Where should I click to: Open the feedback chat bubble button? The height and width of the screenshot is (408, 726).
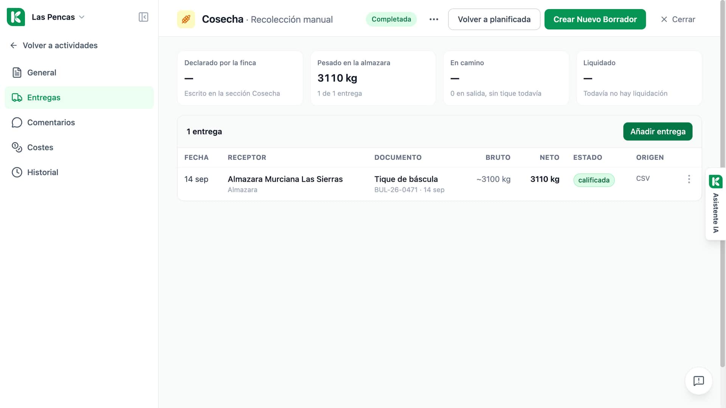tap(698, 381)
